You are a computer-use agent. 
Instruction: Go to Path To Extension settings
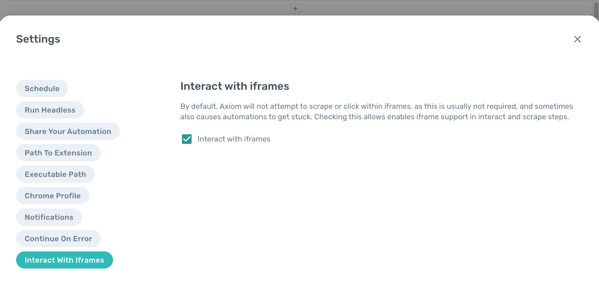tap(58, 153)
